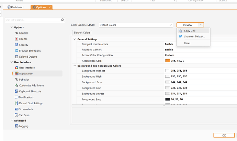Select the Notifications speech bubble icon
The image size is (237, 141).
point(16,97)
